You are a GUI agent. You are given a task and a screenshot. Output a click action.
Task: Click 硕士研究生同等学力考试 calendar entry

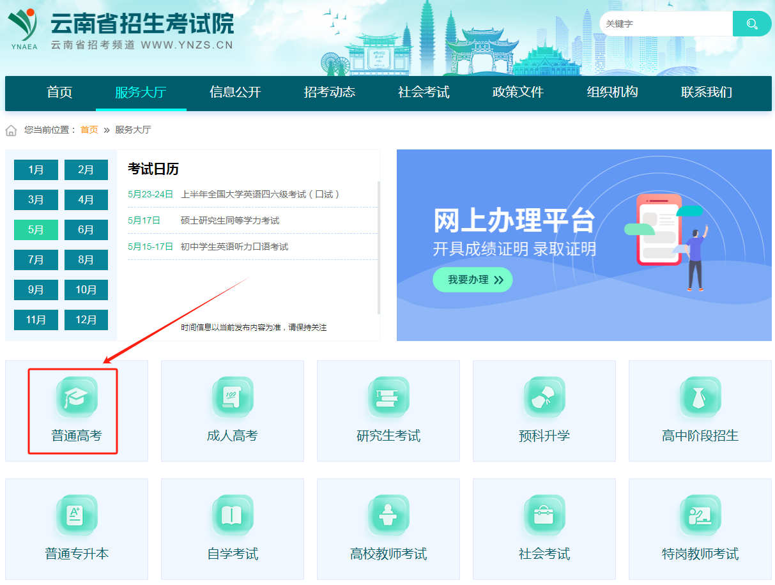click(x=230, y=220)
